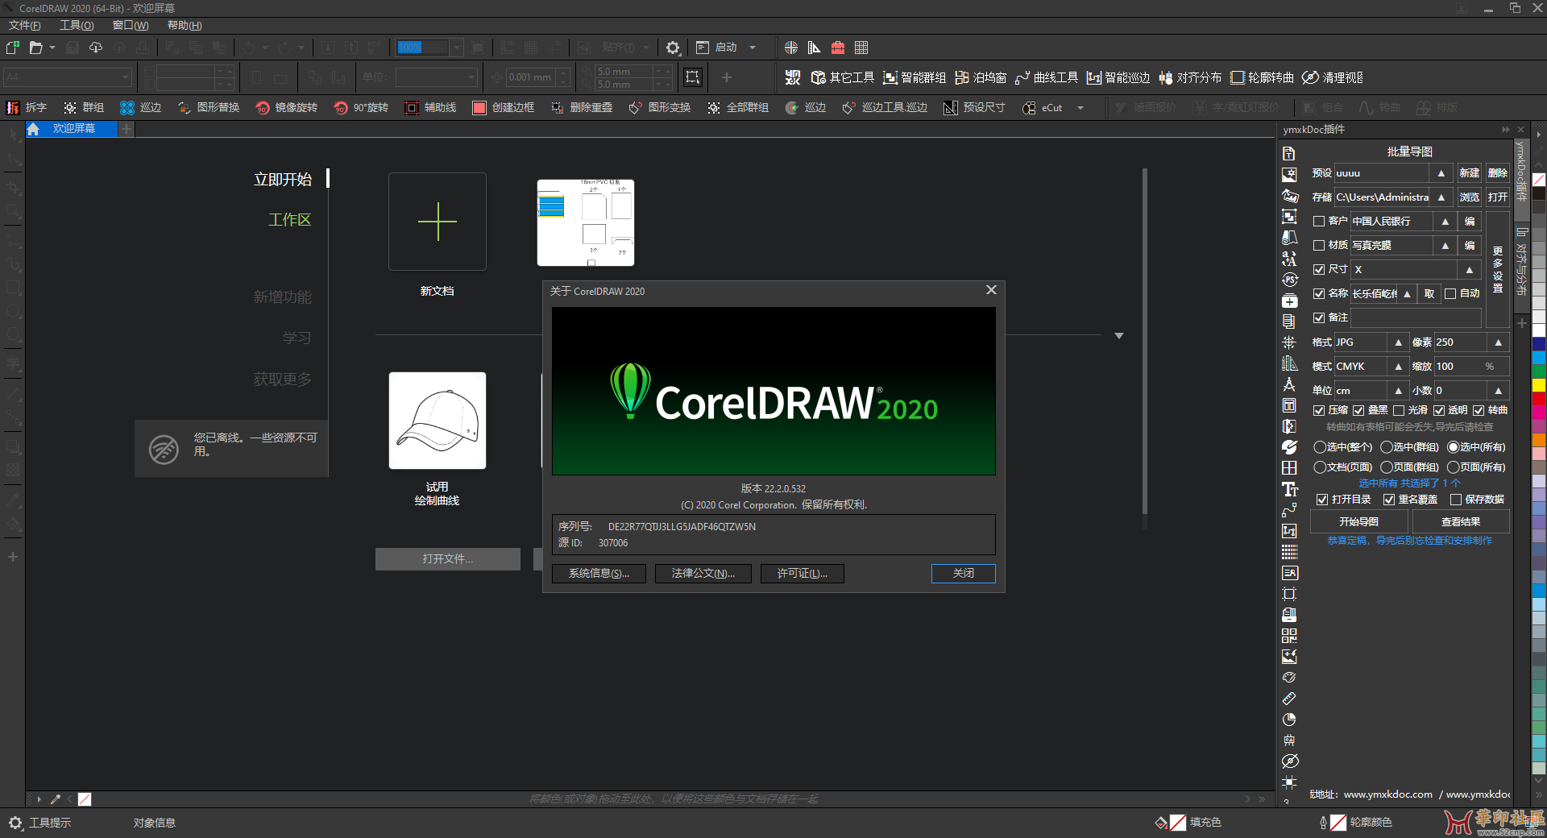Expand the 格式 JPG dropdown arrow
This screenshot has width=1547, height=838.
coord(1399,342)
